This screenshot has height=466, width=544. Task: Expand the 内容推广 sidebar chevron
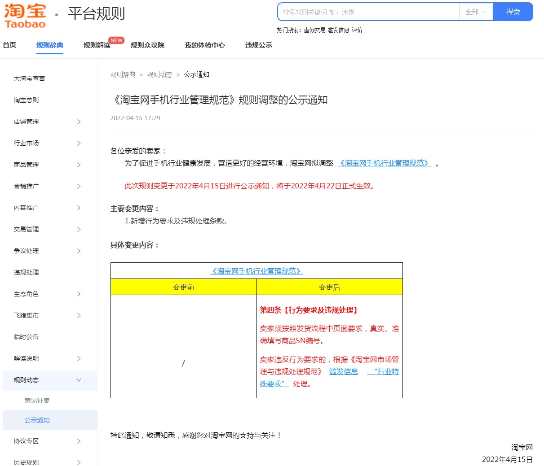[79, 208]
